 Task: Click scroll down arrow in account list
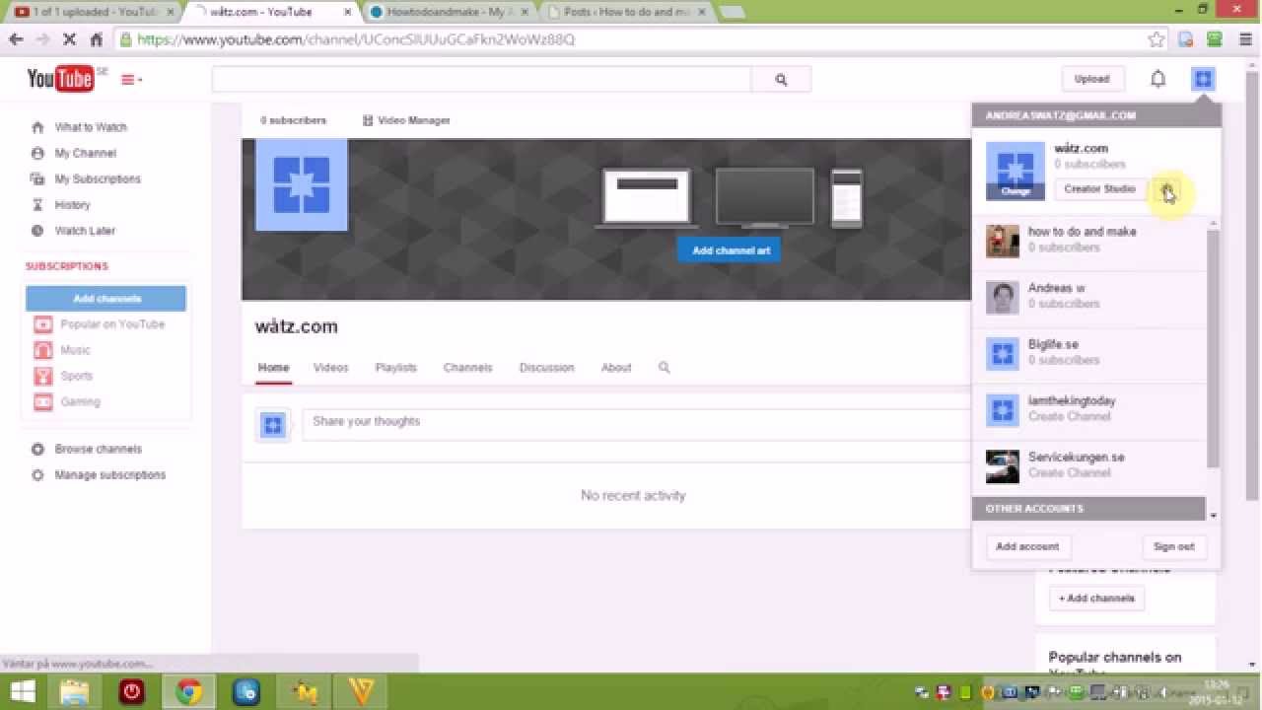tap(1214, 515)
